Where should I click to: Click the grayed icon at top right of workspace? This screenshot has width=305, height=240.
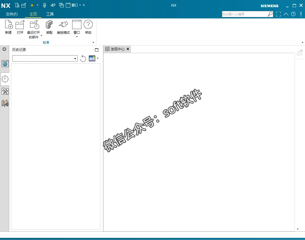click(300, 53)
